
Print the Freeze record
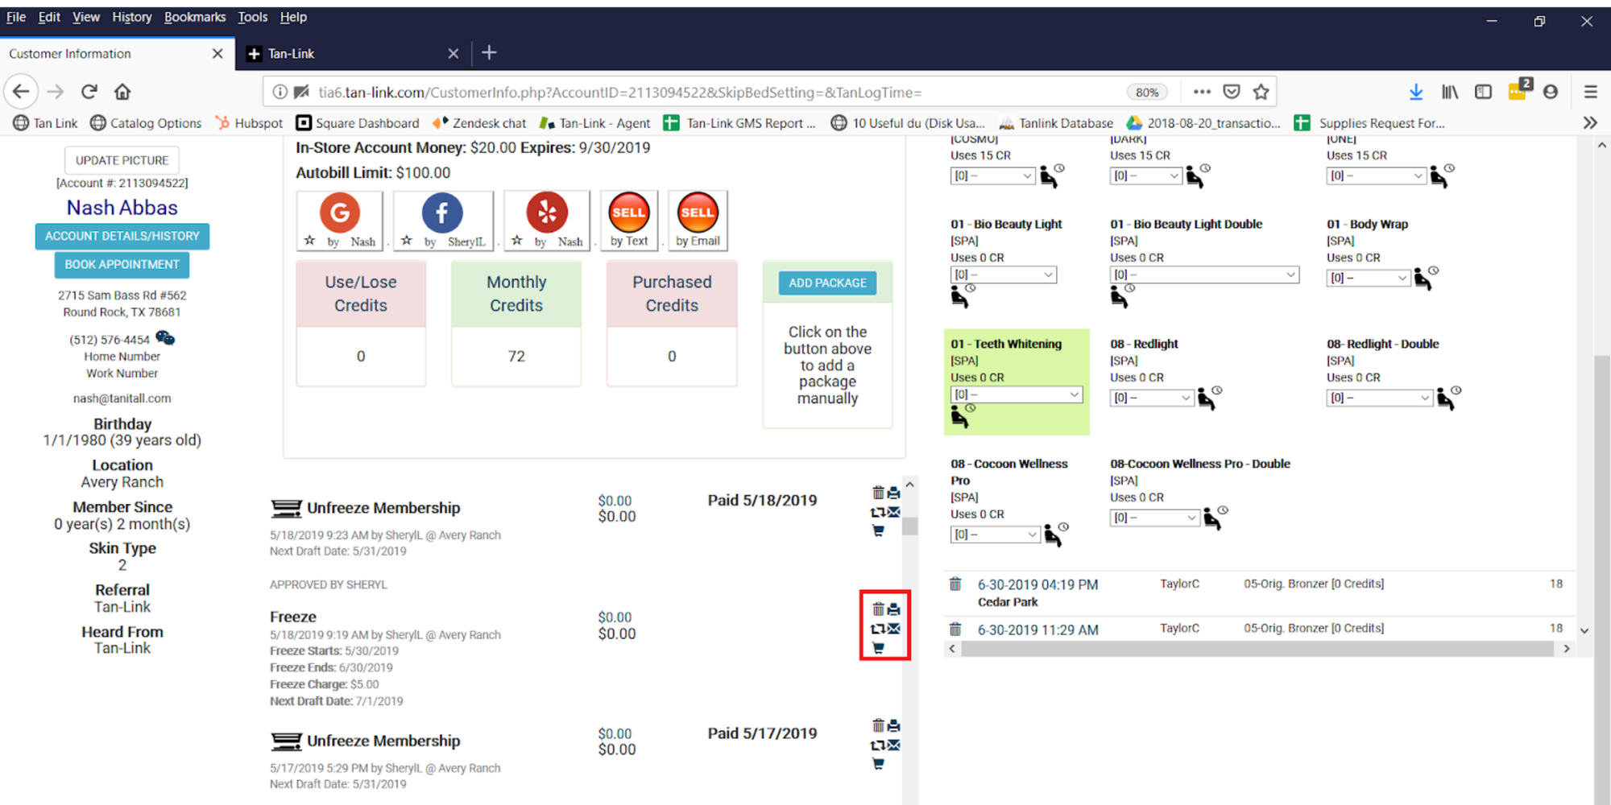point(895,609)
